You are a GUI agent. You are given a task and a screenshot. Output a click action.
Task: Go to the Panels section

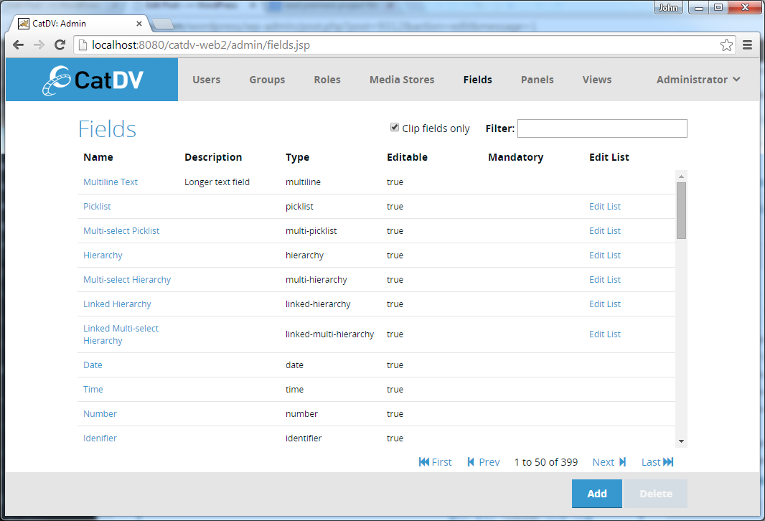(538, 80)
